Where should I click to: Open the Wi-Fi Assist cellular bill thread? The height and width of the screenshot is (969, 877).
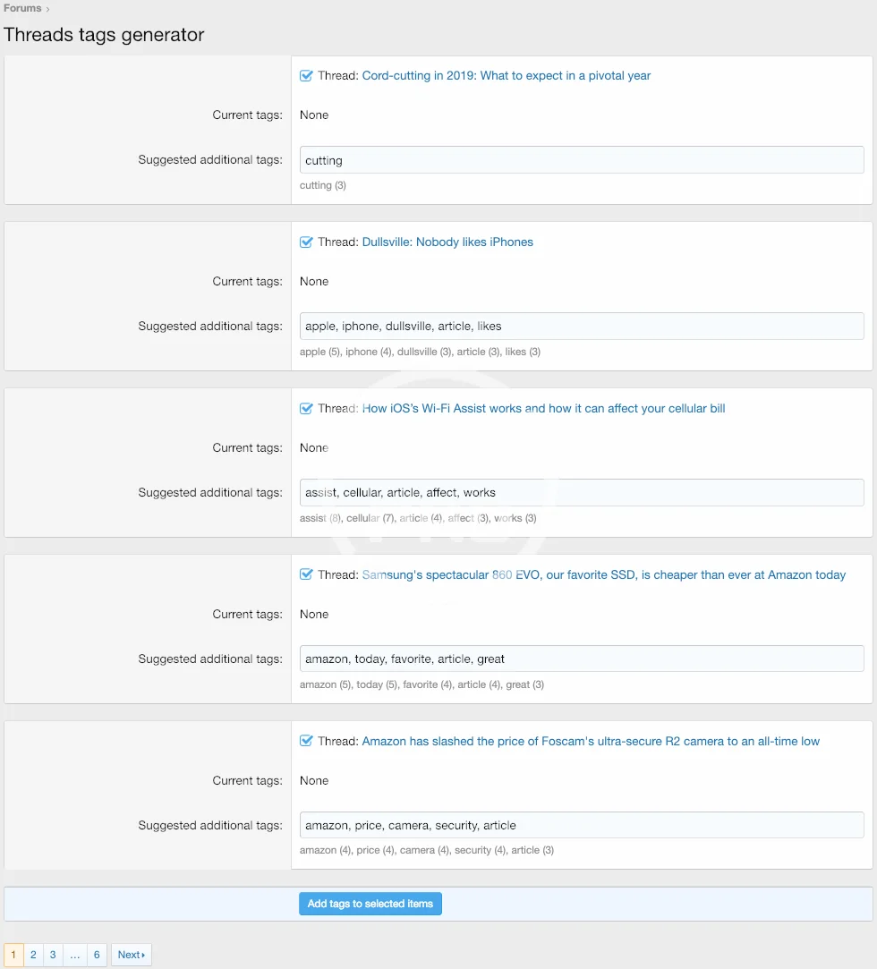(x=543, y=409)
